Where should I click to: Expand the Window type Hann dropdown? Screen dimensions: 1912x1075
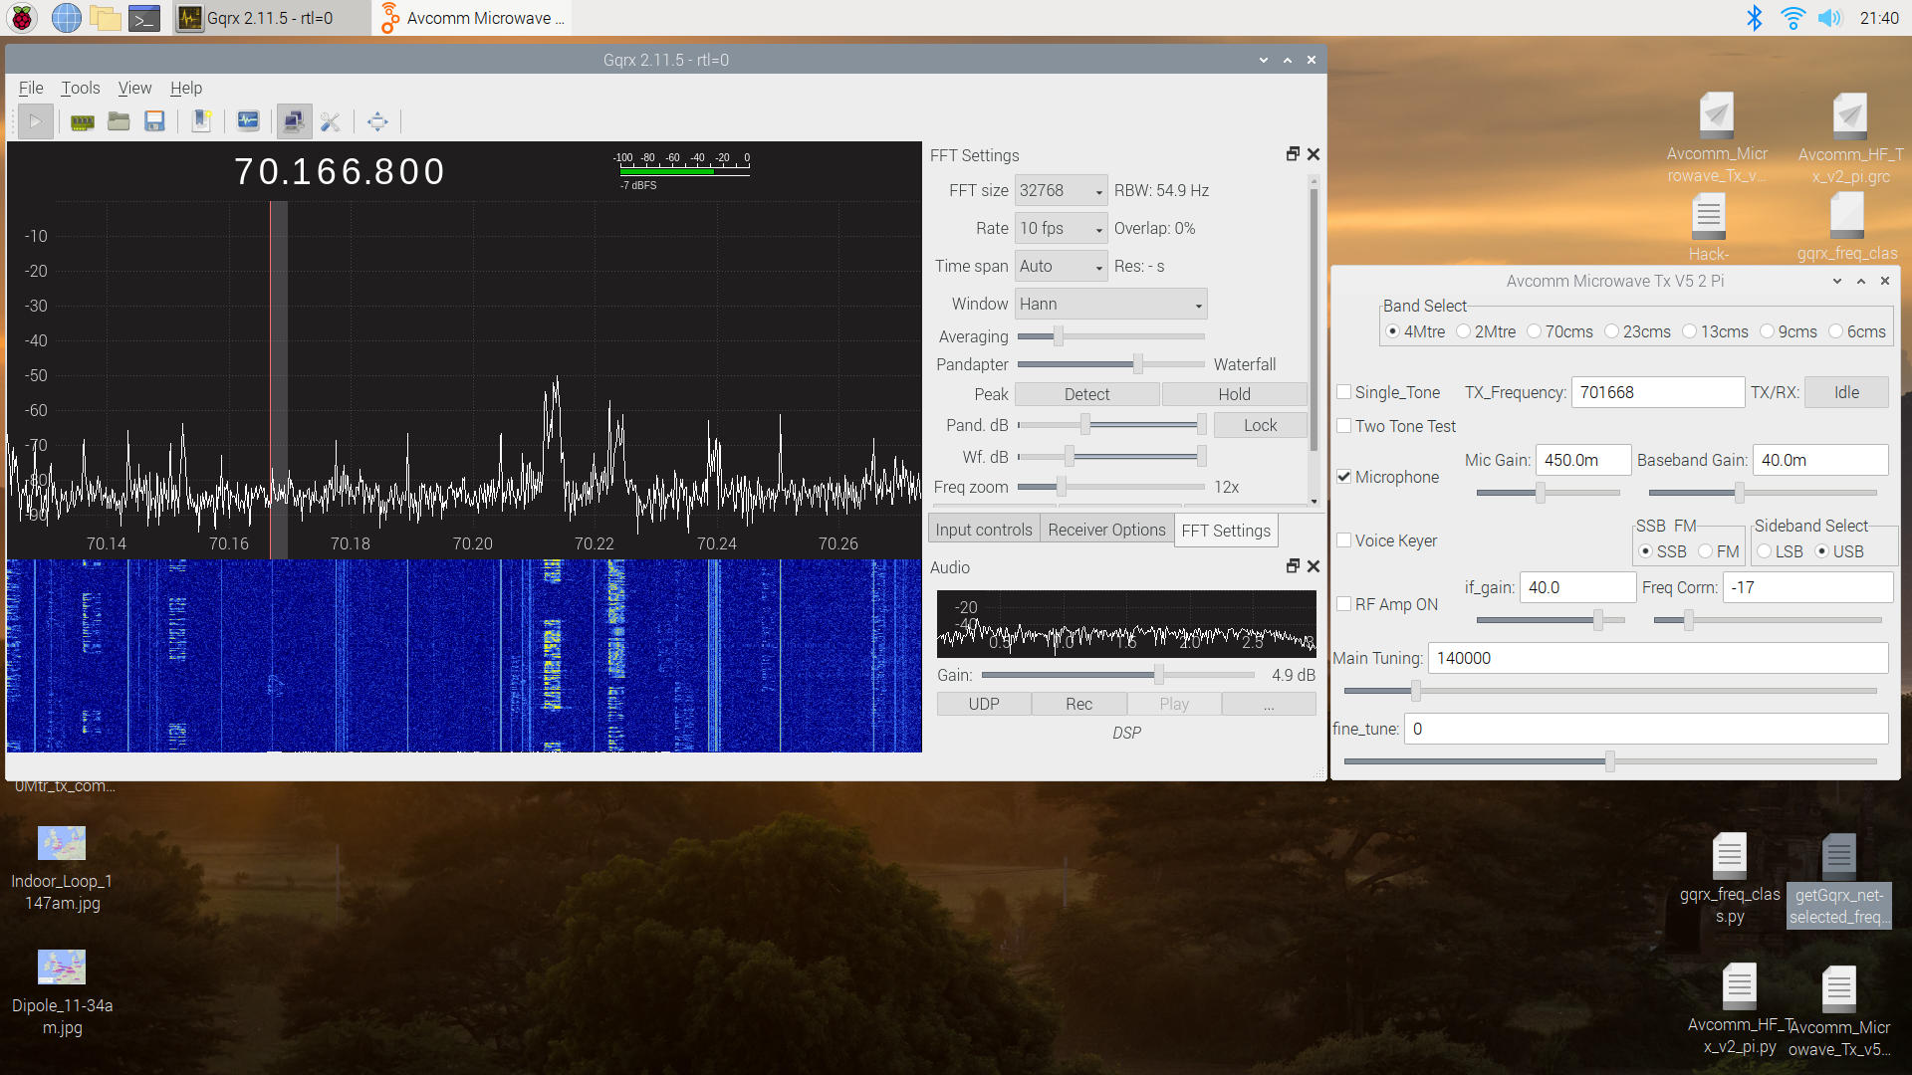[x=1110, y=304]
